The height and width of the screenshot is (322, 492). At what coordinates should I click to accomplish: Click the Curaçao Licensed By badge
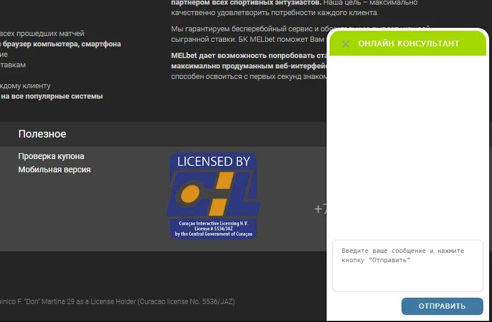pyautogui.click(x=213, y=196)
